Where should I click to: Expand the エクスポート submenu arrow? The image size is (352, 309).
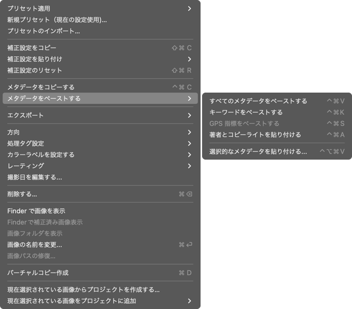(x=189, y=115)
